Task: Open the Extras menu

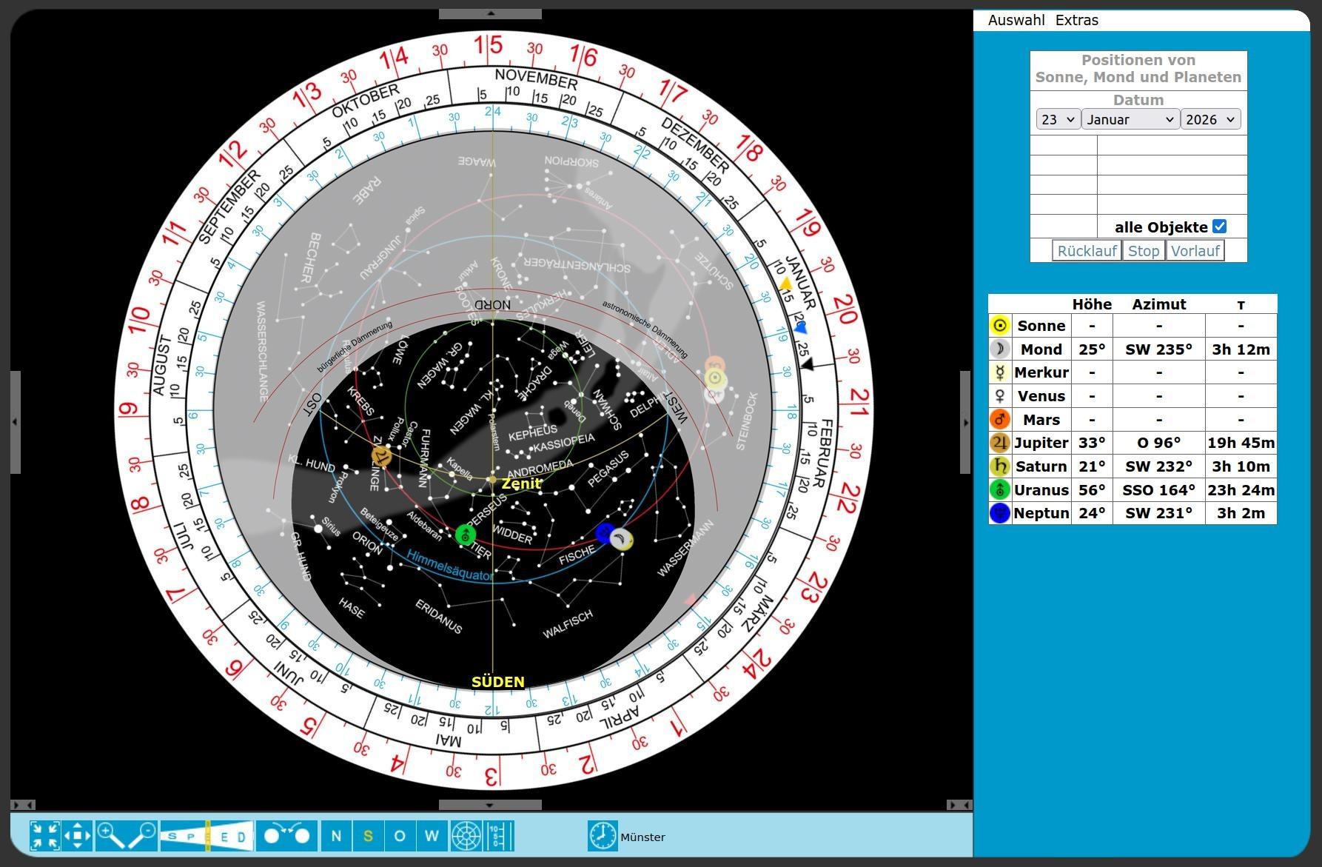Action: pos(1076,20)
